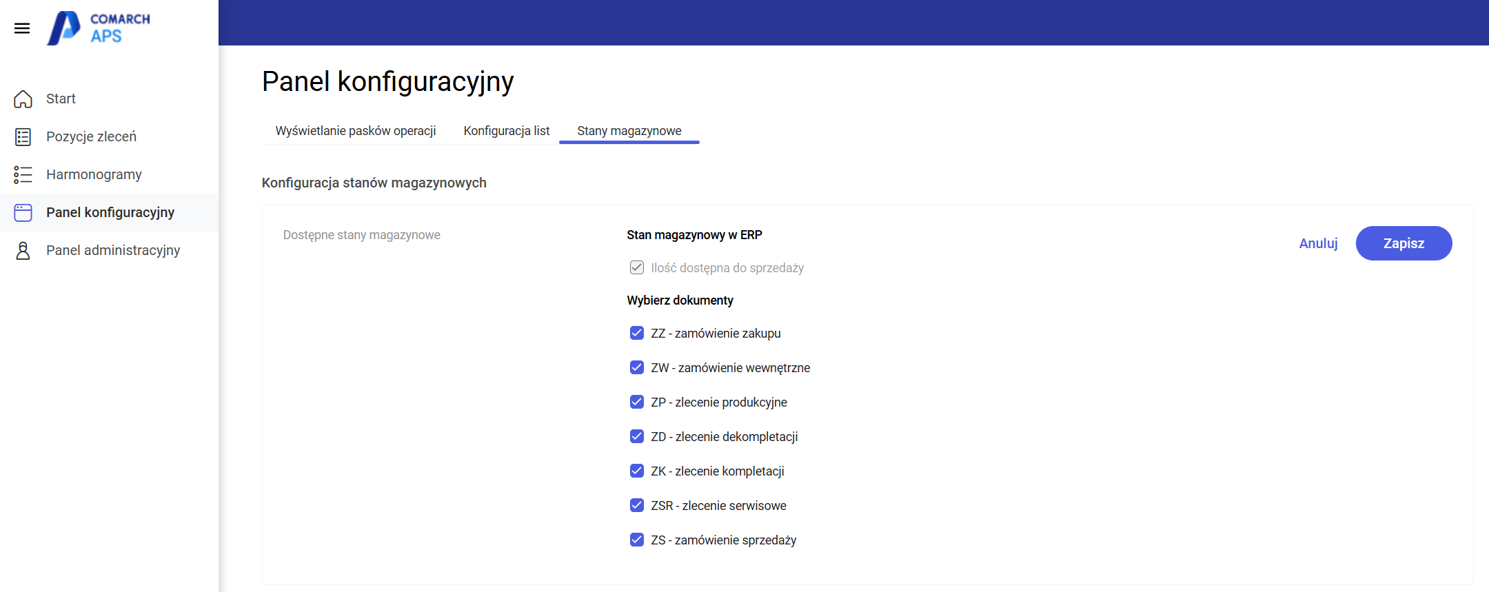Click the Panel administracyjny person icon

[23, 250]
